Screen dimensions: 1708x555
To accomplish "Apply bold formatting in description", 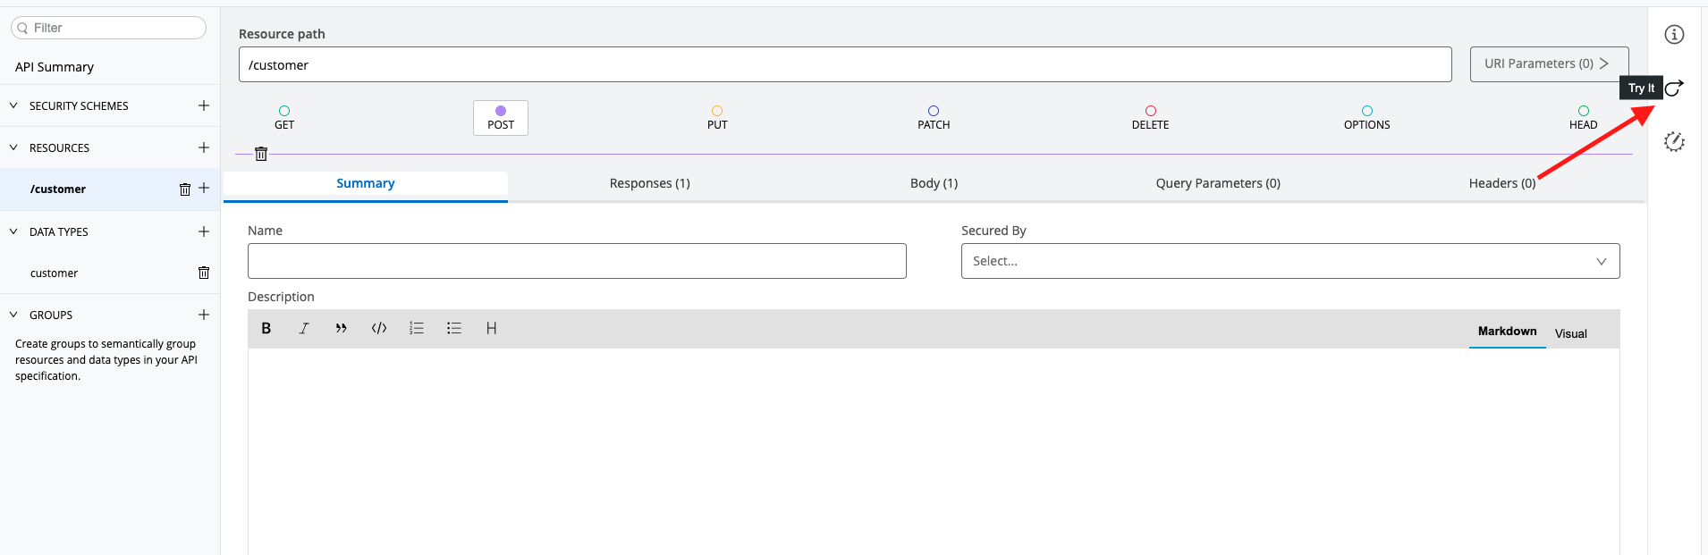I will pyautogui.click(x=266, y=329).
